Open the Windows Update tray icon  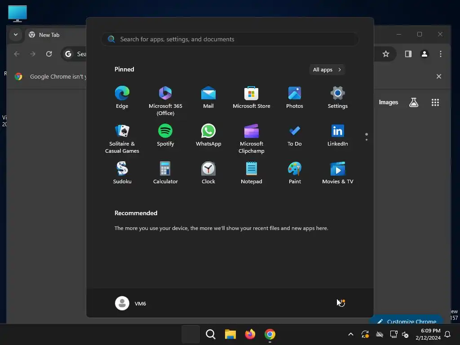(365, 334)
